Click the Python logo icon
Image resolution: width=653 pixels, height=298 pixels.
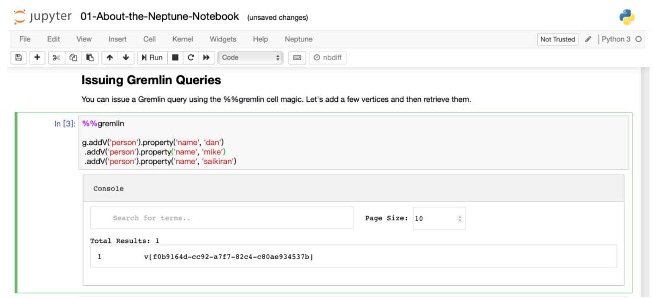[627, 17]
